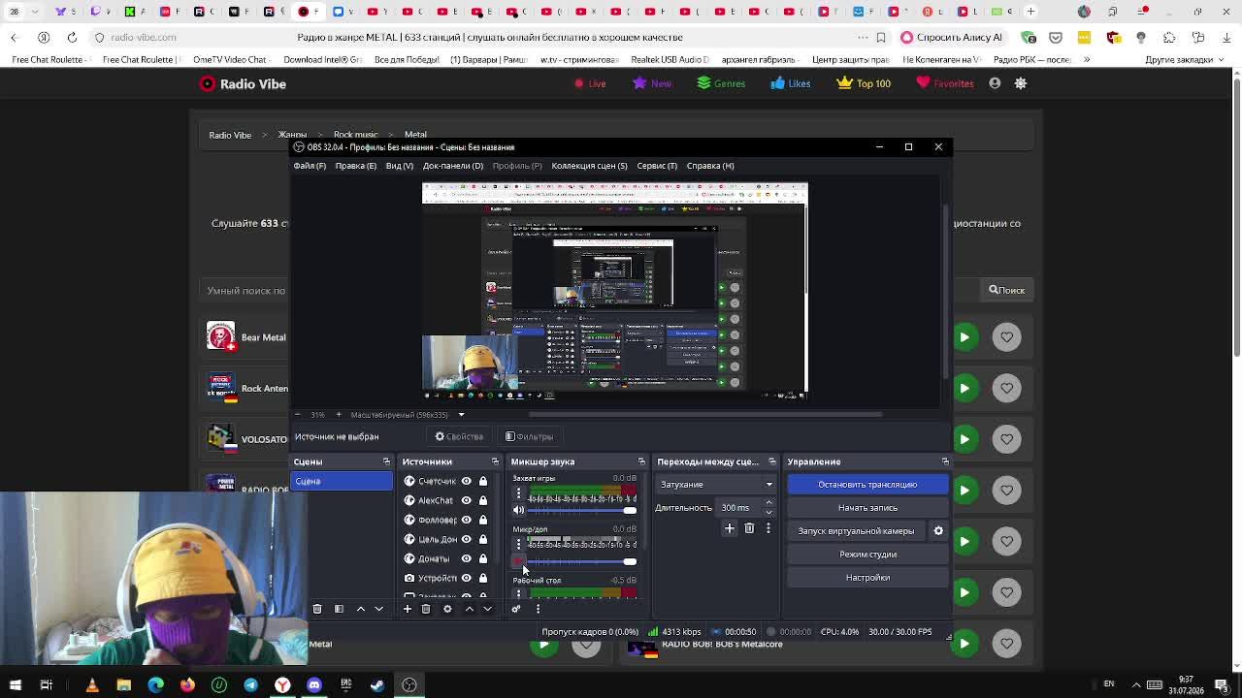The width and height of the screenshot is (1242, 698).
Task: Increase transition duration stepper up
Action: point(769,503)
